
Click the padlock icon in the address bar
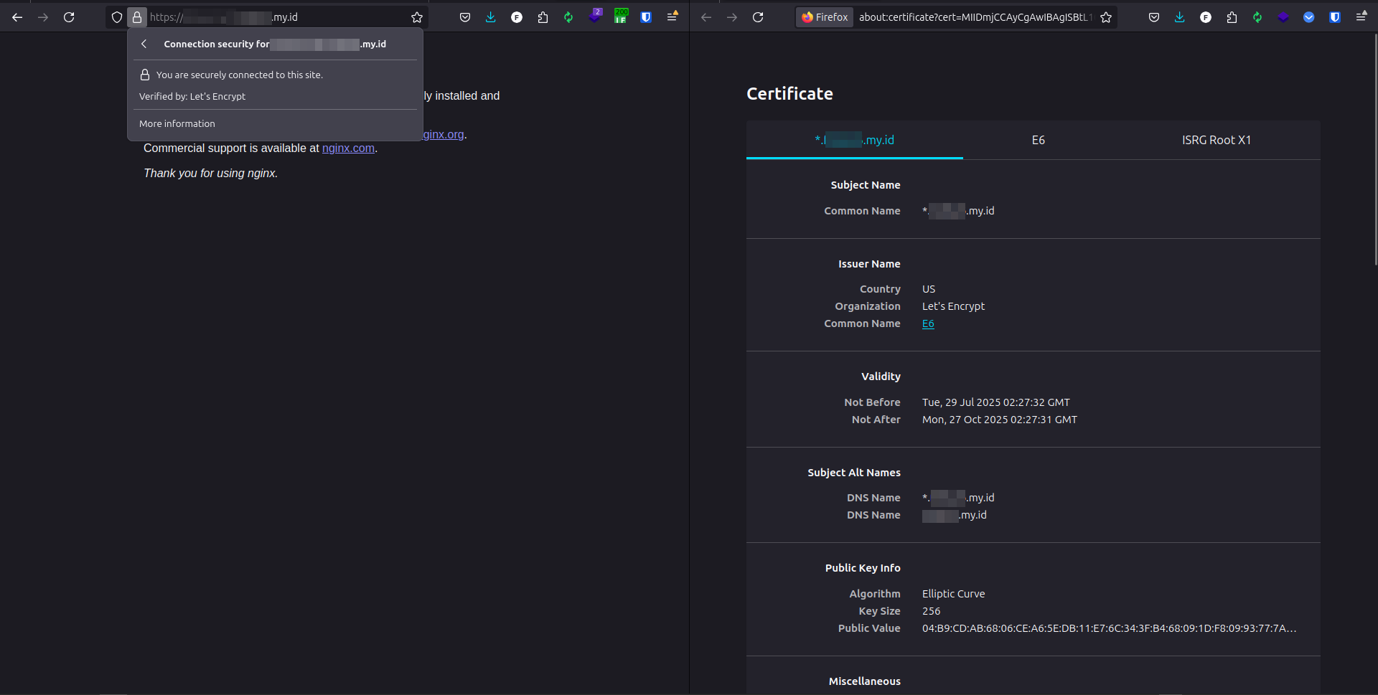pyautogui.click(x=137, y=16)
